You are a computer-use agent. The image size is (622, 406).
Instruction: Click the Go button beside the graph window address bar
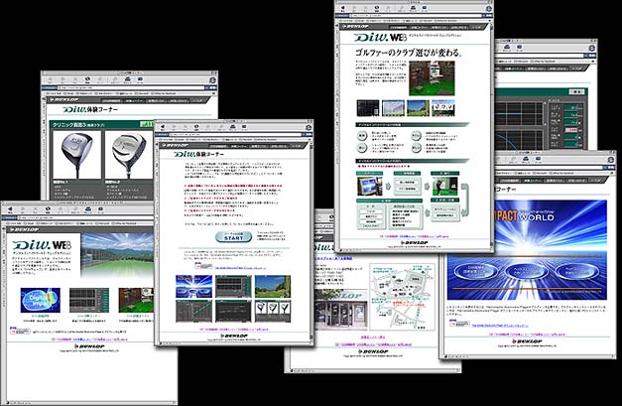[x=591, y=56]
